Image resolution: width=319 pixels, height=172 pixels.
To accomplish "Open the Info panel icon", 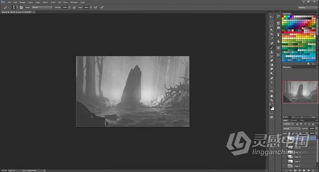I will click(x=278, y=28).
